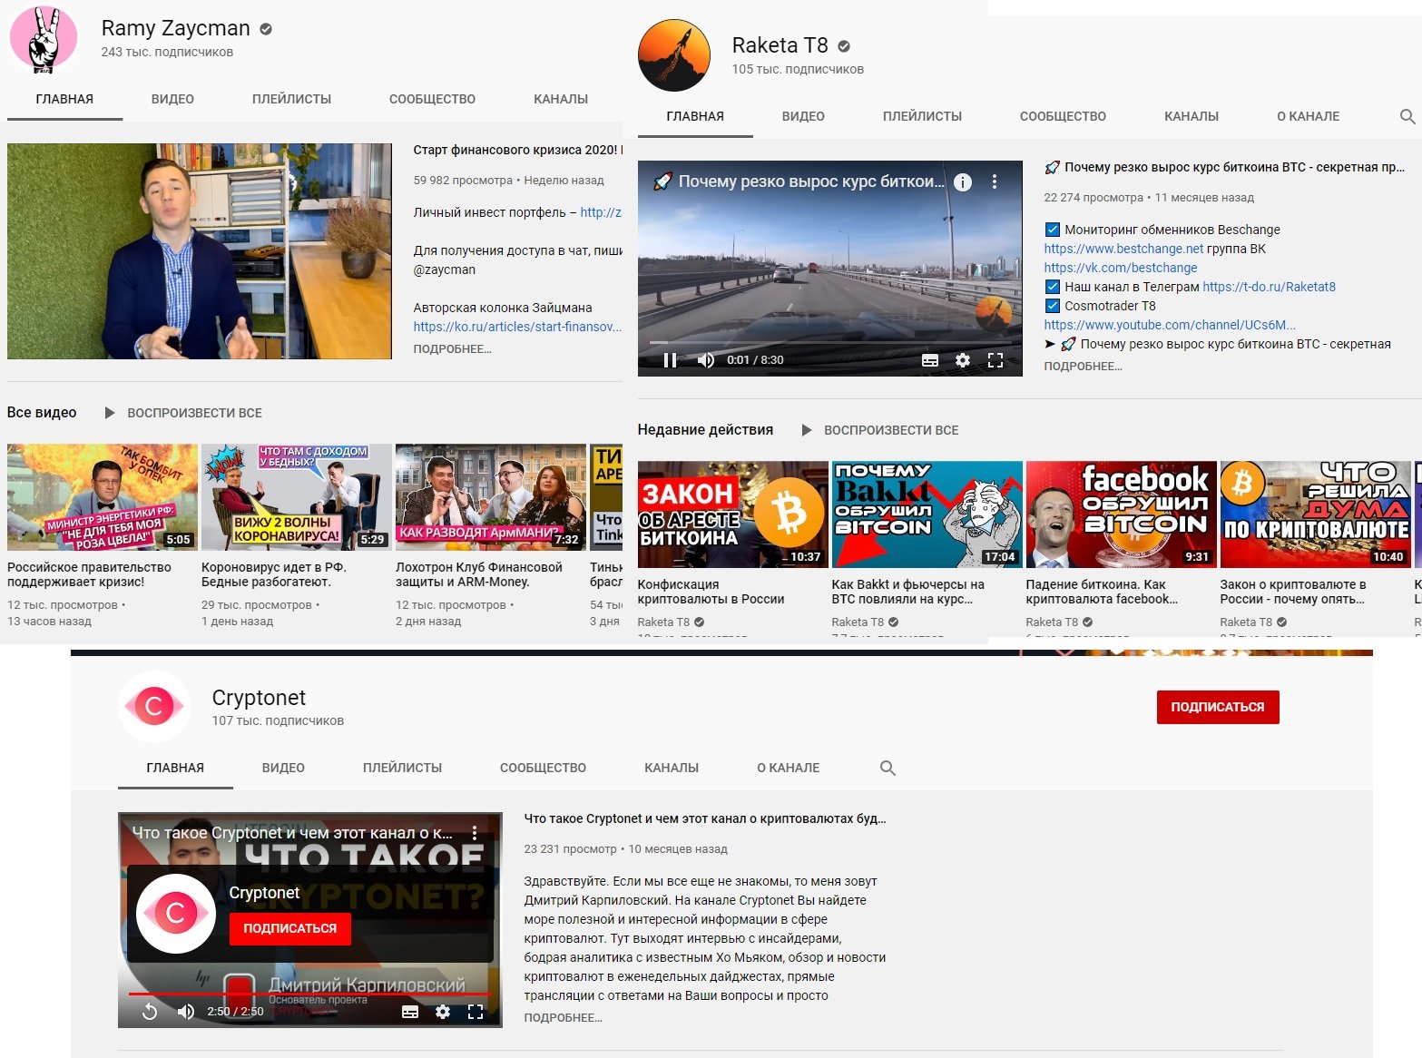
Task: Expand Cryptonet description with ПОДРОБНЕЕ
Action: coord(563,1018)
